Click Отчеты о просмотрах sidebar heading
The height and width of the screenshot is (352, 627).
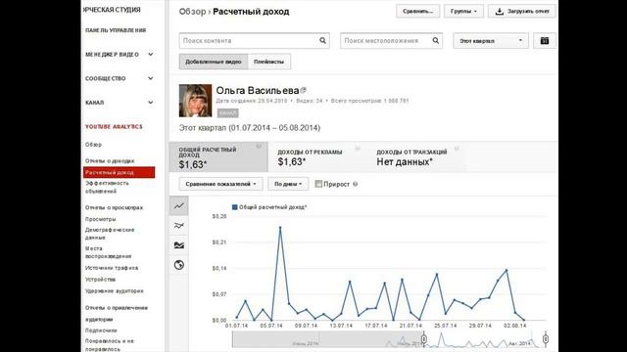pos(114,207)
